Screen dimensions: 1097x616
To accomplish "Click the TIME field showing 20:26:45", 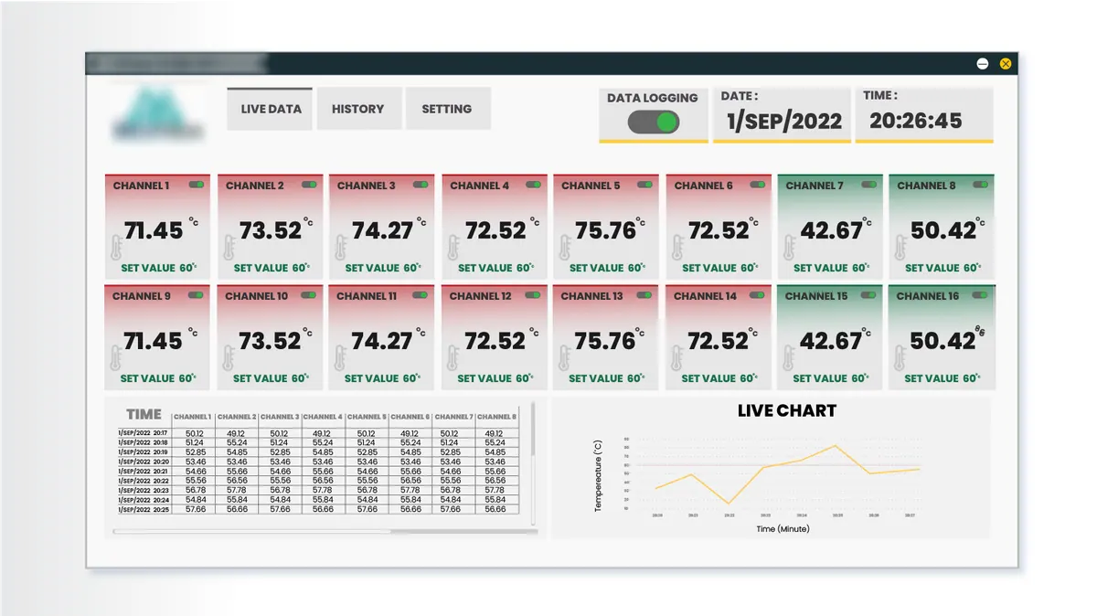I will coord(923,114).
